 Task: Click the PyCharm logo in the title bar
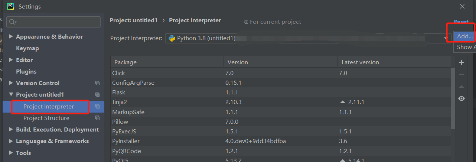pos(10,6)
